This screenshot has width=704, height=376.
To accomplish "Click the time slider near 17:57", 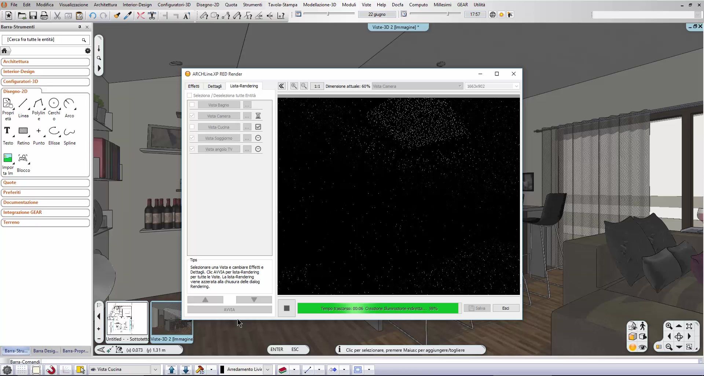I will click(447, 14).
